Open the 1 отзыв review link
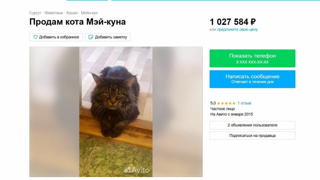 click(244, 103)
